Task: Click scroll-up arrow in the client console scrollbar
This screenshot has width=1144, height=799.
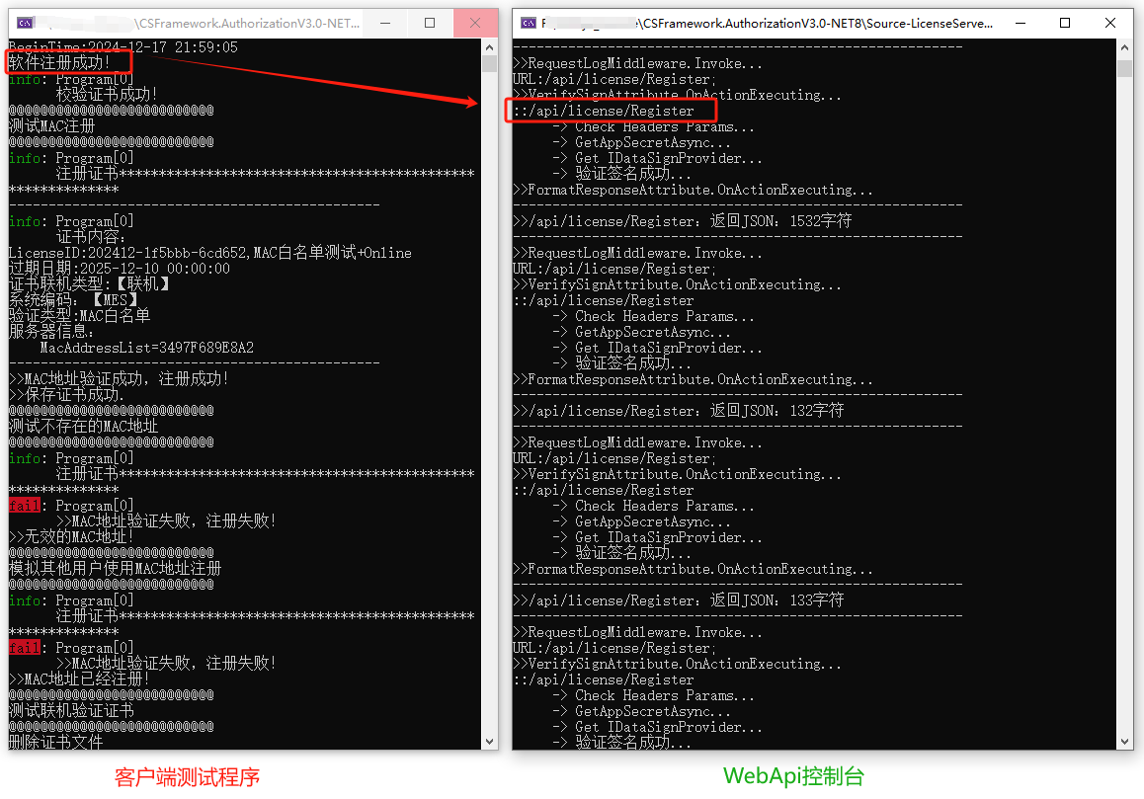Action: click(489, 47)
